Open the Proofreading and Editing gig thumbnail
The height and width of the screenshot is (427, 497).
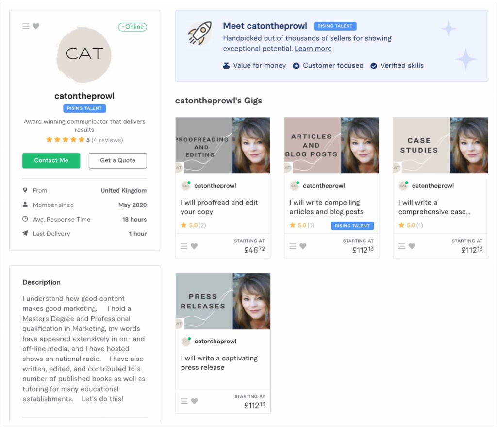(222, 145)
